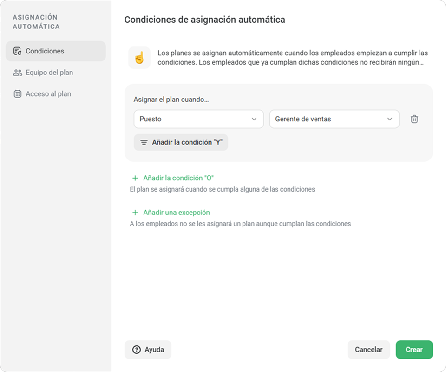
Task: Click the green plus beside Añadir la condición "O"
Action: pyautogui.click(x=135, y=178)
